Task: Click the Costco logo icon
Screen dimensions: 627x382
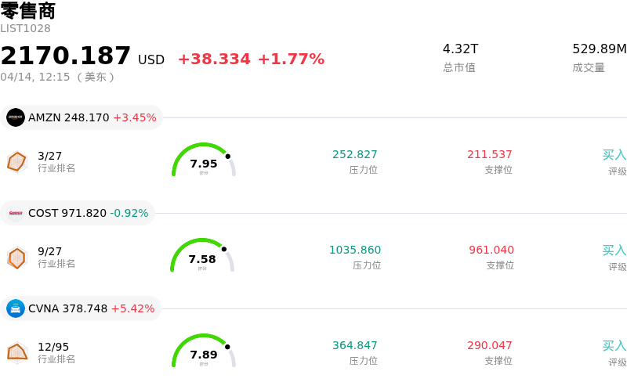Action: 16,213
